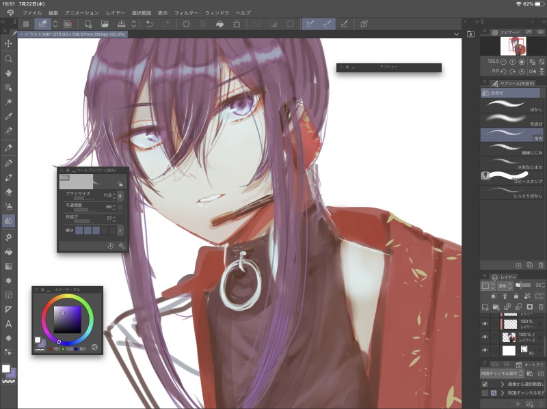Viewport: 547px width, 409px height.
Task: Click New raster layer icon in Layer panel
Action: pos(485,307)
